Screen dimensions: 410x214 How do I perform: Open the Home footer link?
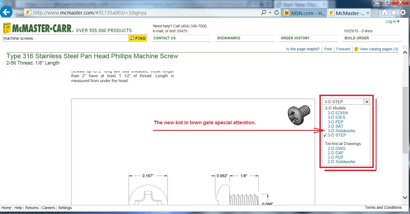pos(6,208)
